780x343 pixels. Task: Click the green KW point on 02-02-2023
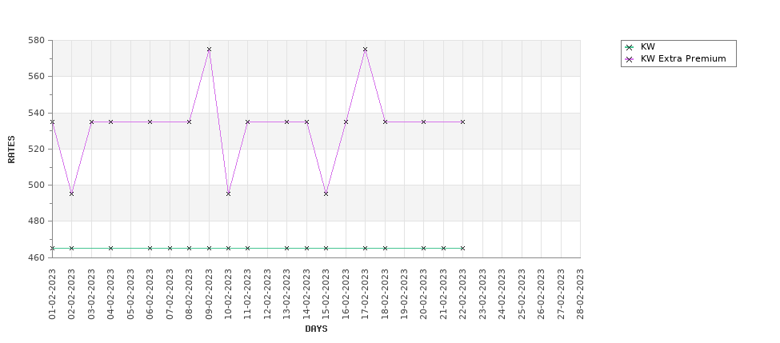pyautogui.click(x=72, y=248)
